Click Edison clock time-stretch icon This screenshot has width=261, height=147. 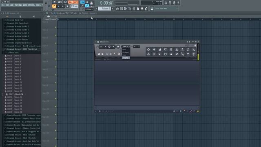click(x=165, y=54)
